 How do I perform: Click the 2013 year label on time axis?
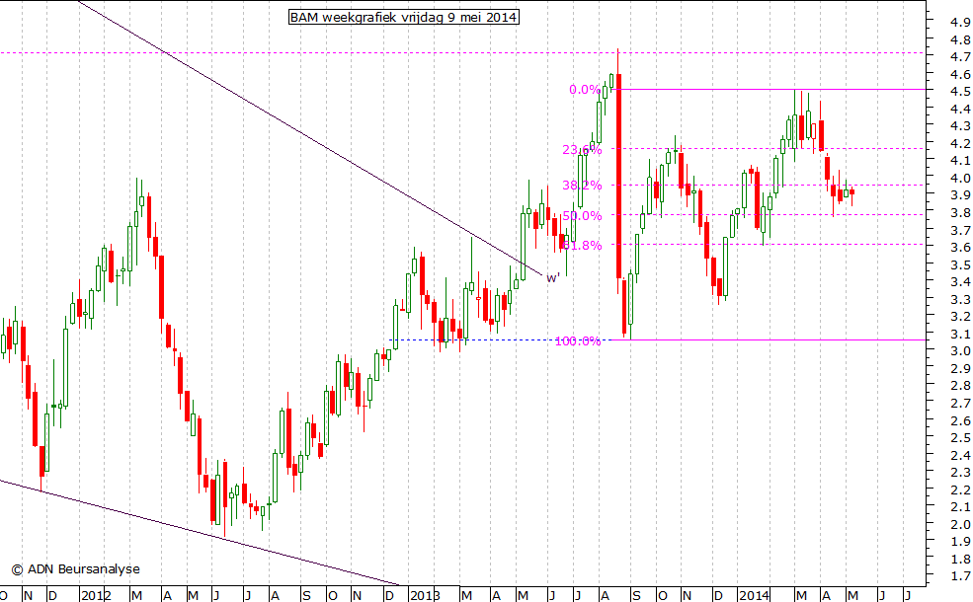(425, 596)
